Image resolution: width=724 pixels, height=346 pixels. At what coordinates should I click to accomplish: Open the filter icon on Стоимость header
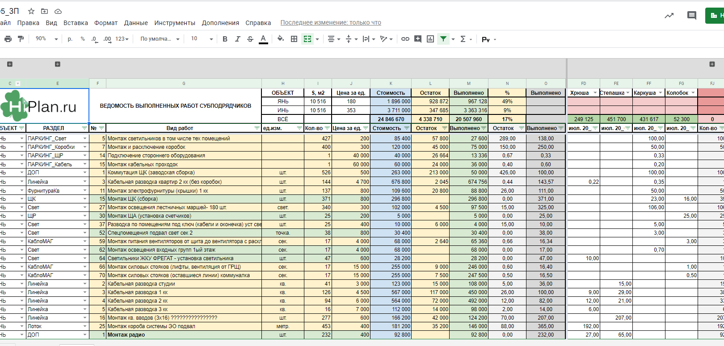point(407,128)
